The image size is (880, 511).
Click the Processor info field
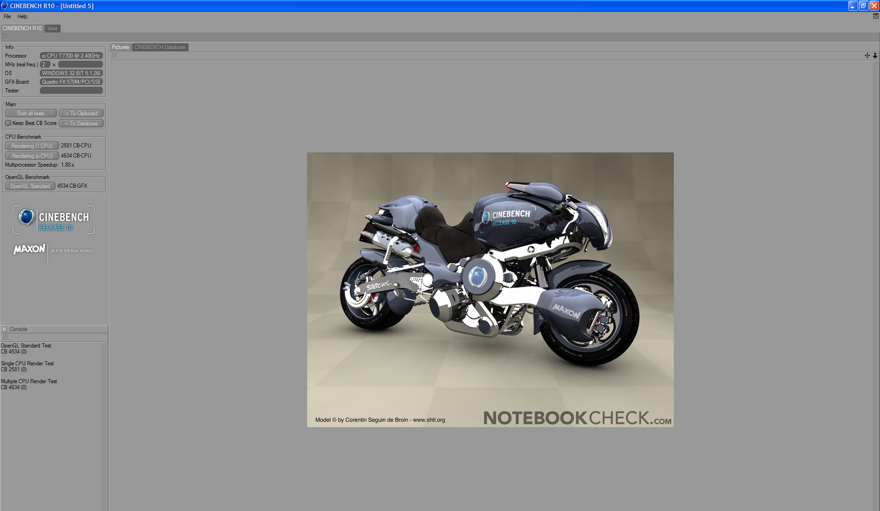point(71,56)
